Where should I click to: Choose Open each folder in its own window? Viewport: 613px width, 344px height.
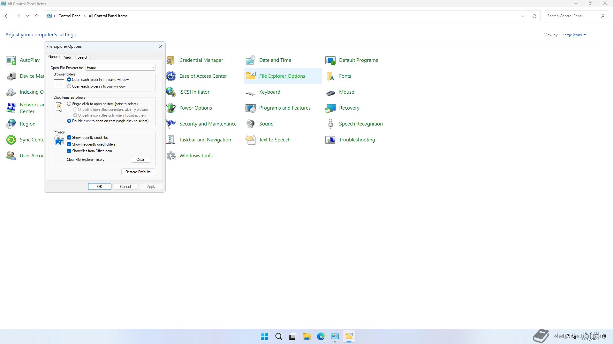coord(69,86)
